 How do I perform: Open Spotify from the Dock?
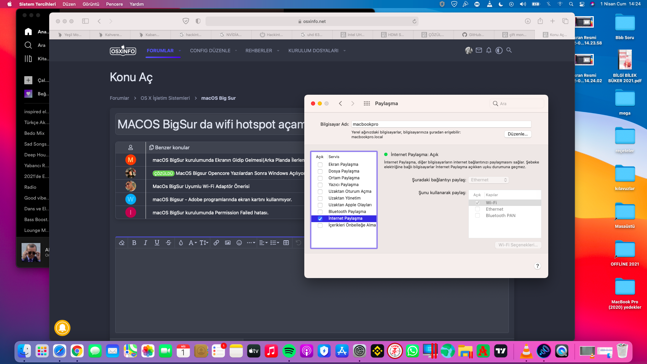click(x=289, y=352)
